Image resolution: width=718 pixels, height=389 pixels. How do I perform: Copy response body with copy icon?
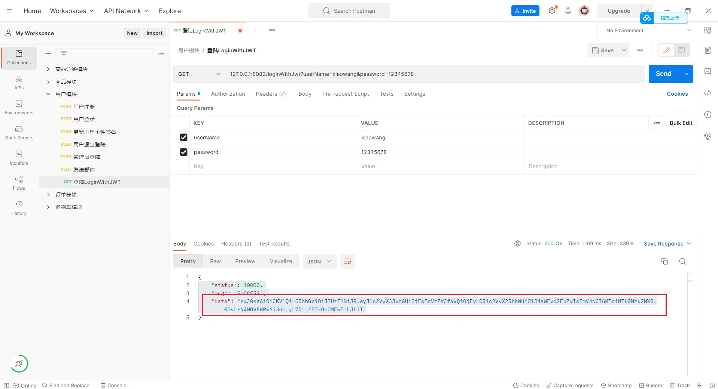click(x=664, y=262)
